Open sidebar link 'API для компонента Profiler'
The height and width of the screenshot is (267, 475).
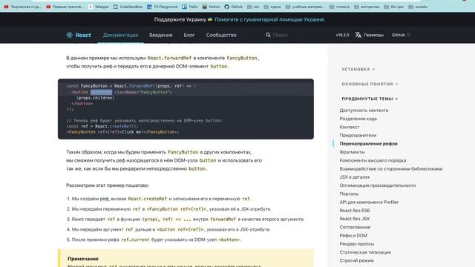369,202
